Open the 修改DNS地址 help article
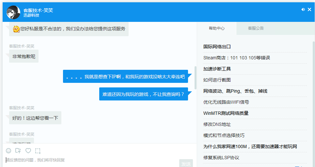Screen dimensions: 315x167 coord(217,124)
